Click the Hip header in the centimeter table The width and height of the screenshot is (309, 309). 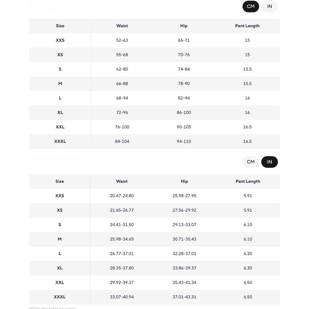click(184, 26)
